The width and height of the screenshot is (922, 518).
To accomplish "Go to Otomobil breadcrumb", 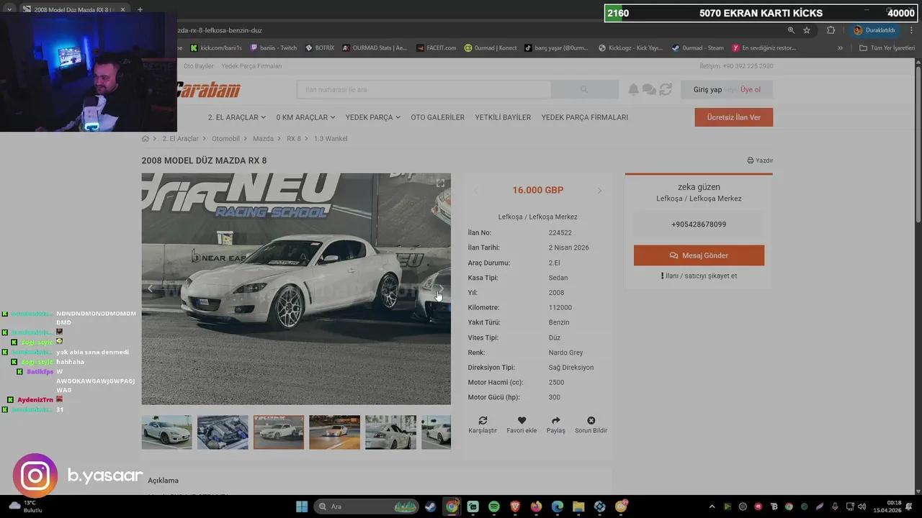I will (225, 138).
